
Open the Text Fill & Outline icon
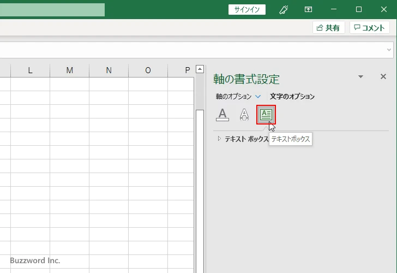(x=222, y=115)
